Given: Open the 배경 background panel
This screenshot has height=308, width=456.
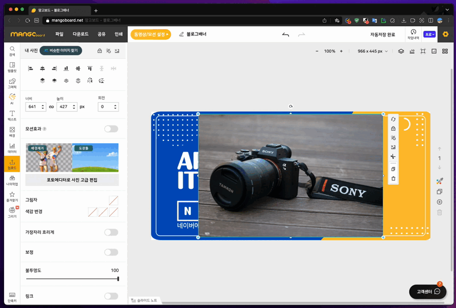Looking at the screenshot, I should click(x=12, y=132).
